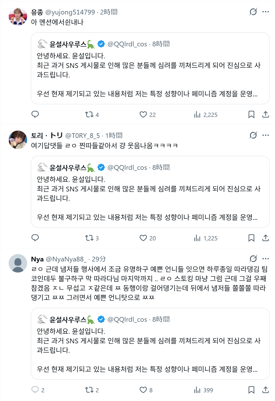
Task: Like Nya's post with 8 likes
Action: coord(146,390)
